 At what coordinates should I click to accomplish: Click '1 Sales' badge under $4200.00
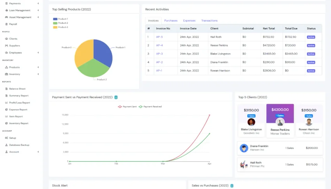(x=280, y=115)
